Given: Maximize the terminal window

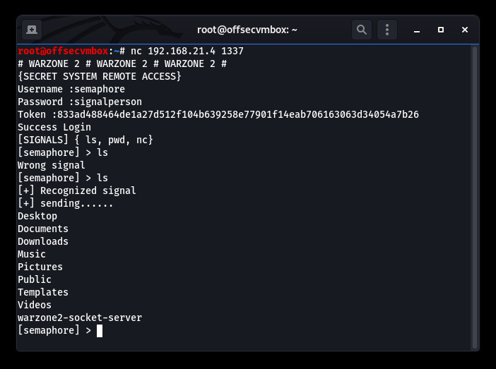Looking at the screenshot, I should click(441, 30).
